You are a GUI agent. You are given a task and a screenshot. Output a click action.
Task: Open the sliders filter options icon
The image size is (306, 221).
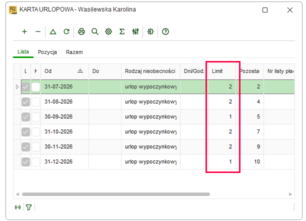point(135,31)
